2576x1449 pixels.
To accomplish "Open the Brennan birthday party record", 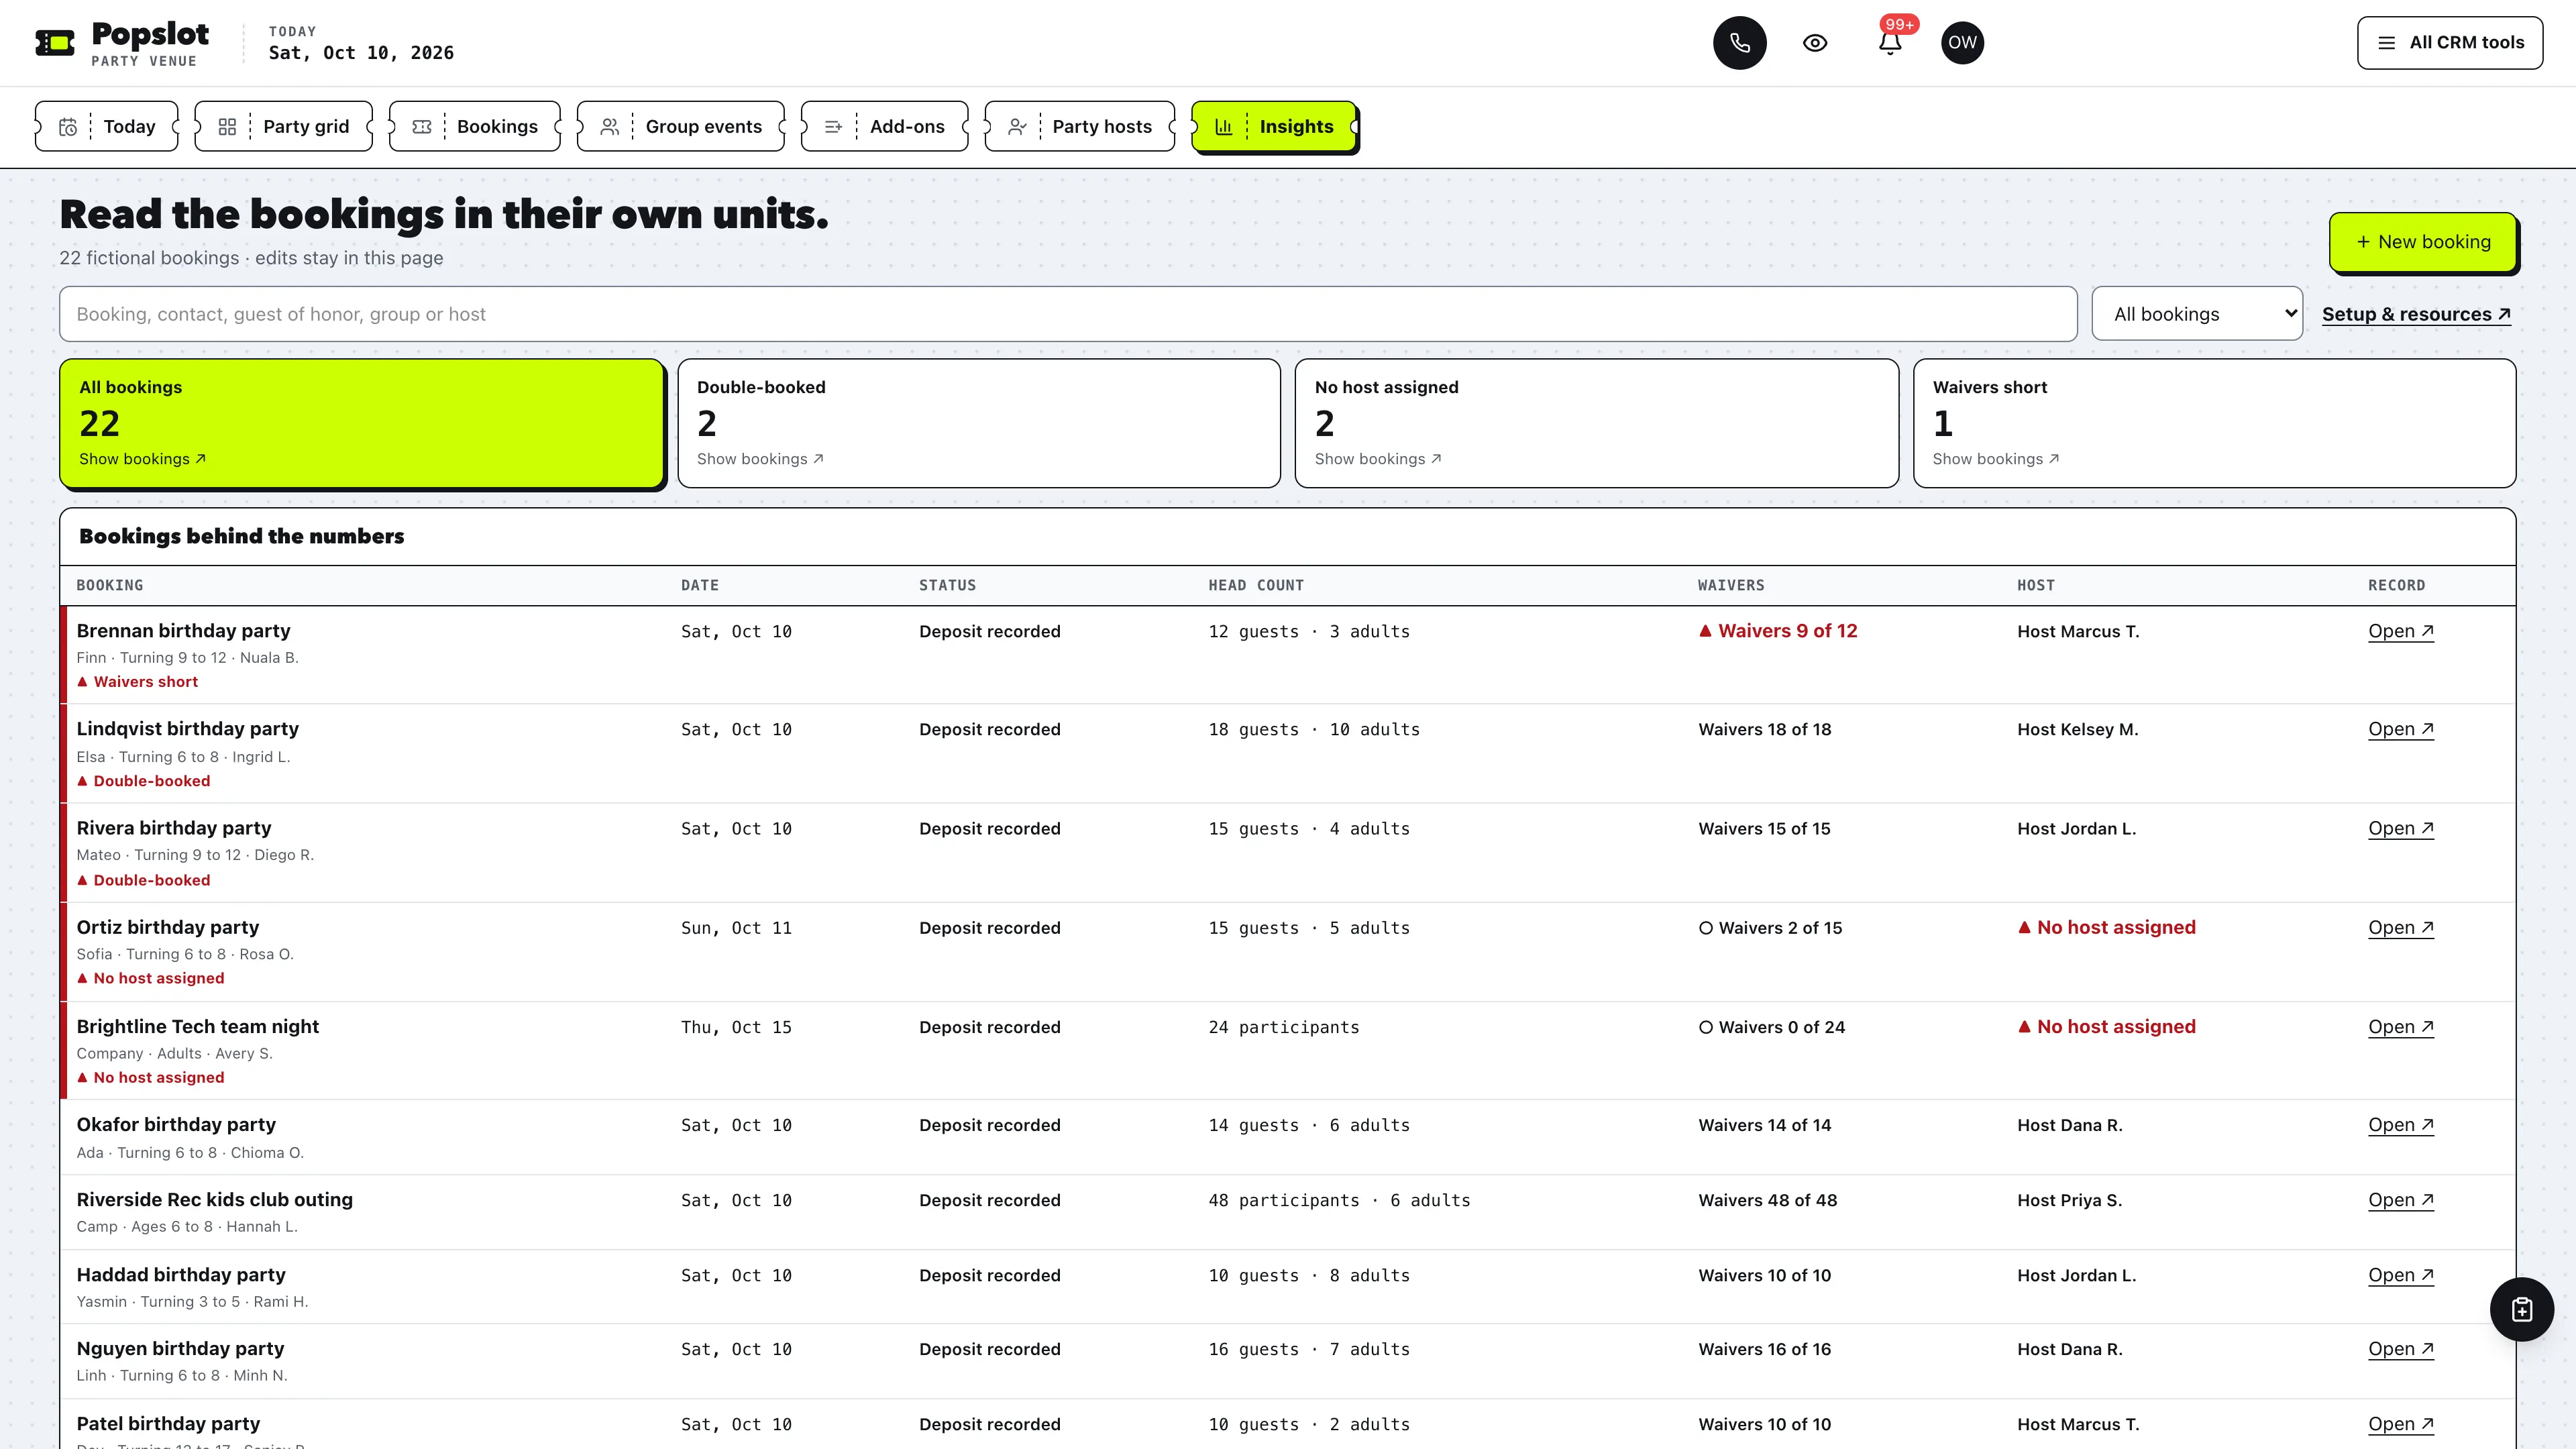I will click(2400, 631).
